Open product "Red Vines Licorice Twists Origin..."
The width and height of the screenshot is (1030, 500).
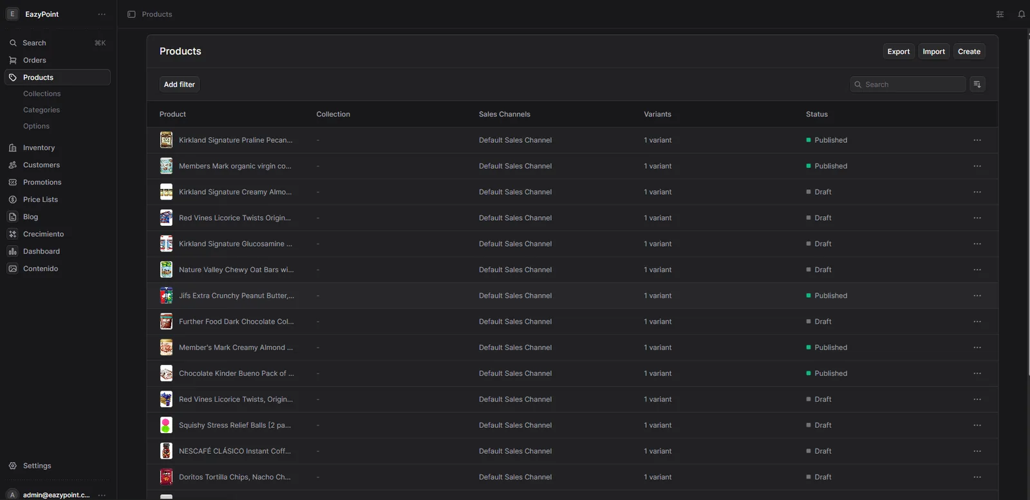(x=235, y=218)
